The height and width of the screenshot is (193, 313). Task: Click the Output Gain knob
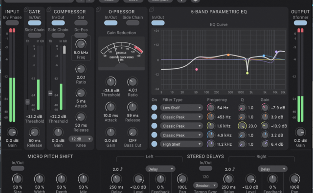300,132
